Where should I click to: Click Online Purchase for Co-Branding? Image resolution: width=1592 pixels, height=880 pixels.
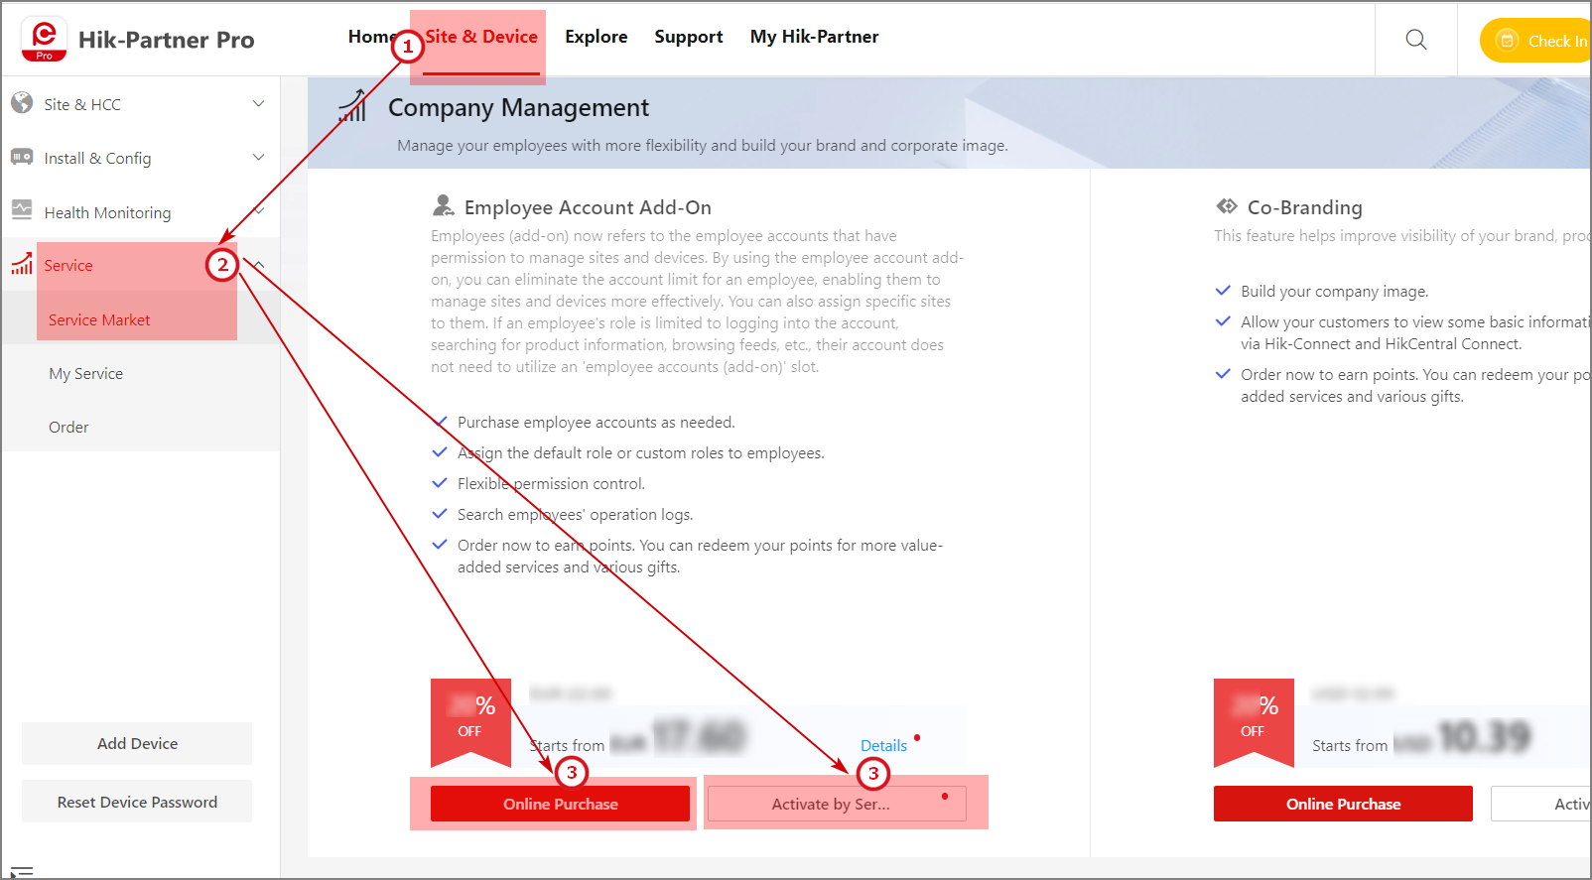[1343, 804]
